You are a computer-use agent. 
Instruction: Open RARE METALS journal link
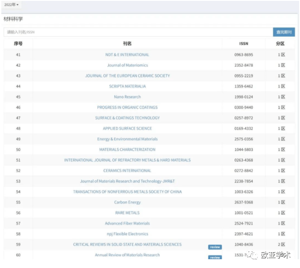tap(127, 213)
